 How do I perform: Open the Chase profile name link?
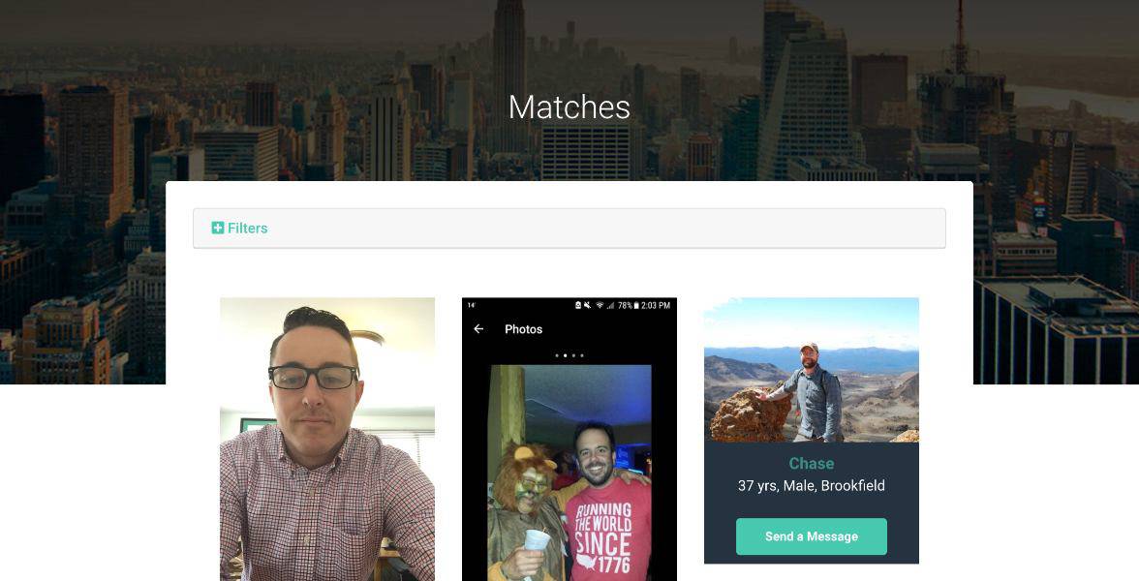pos(812,463)
